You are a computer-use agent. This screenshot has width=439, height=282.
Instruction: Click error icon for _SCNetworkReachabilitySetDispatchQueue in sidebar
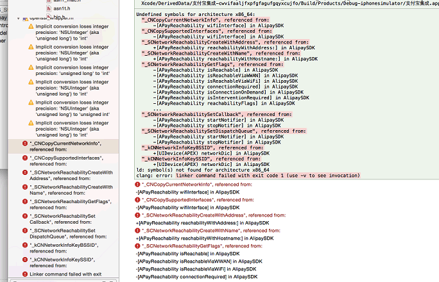pos(24,231)
